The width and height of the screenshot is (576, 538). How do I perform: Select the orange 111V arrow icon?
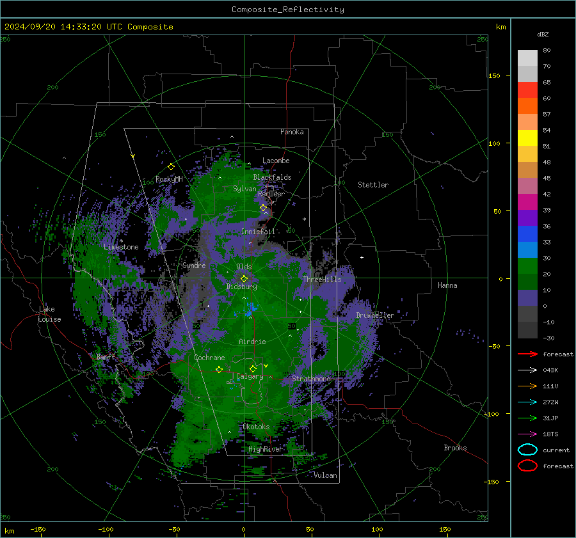click(x=527, y=386)
